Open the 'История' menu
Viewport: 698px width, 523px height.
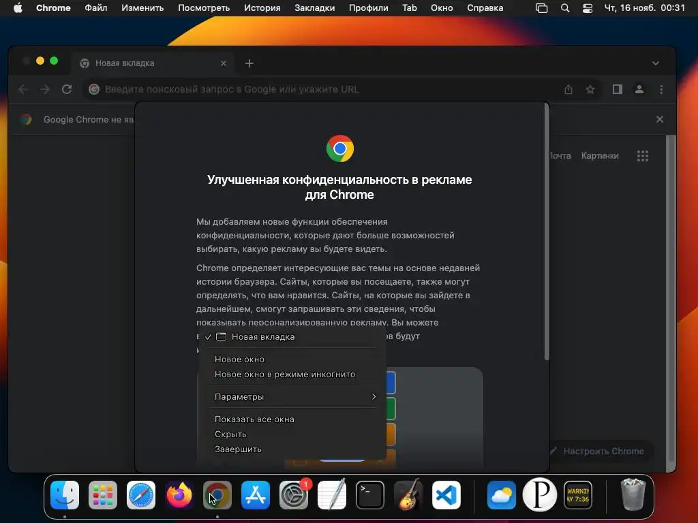[x=262, y=7]
